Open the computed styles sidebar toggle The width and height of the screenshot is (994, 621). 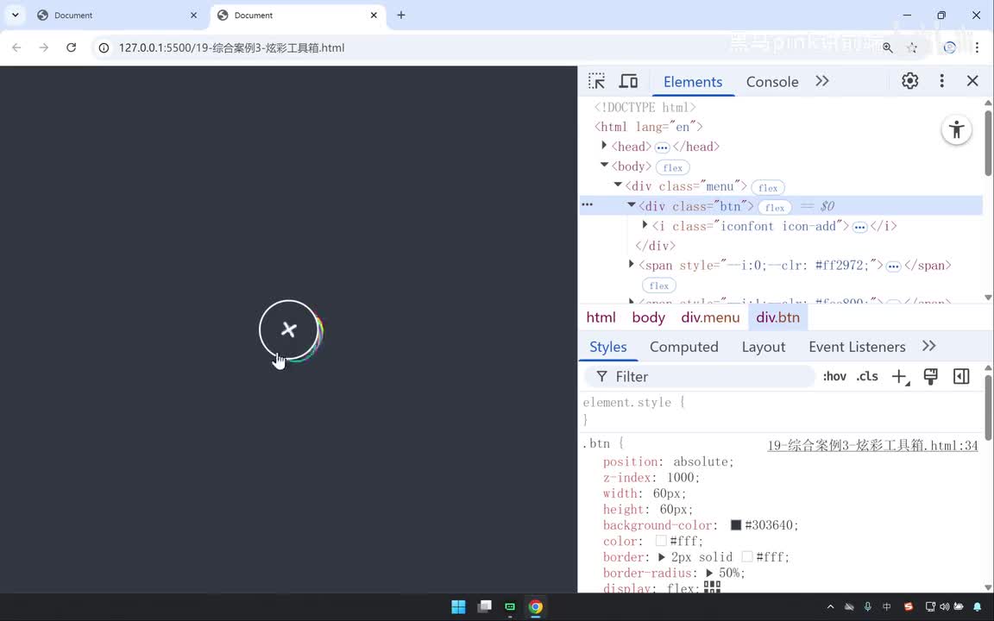pos(961,376)
